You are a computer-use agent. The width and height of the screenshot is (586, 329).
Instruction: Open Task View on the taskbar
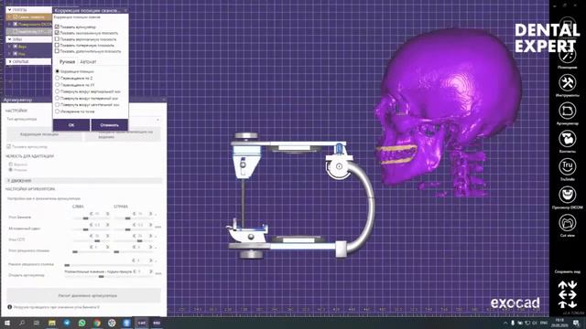tap(37, 323)
